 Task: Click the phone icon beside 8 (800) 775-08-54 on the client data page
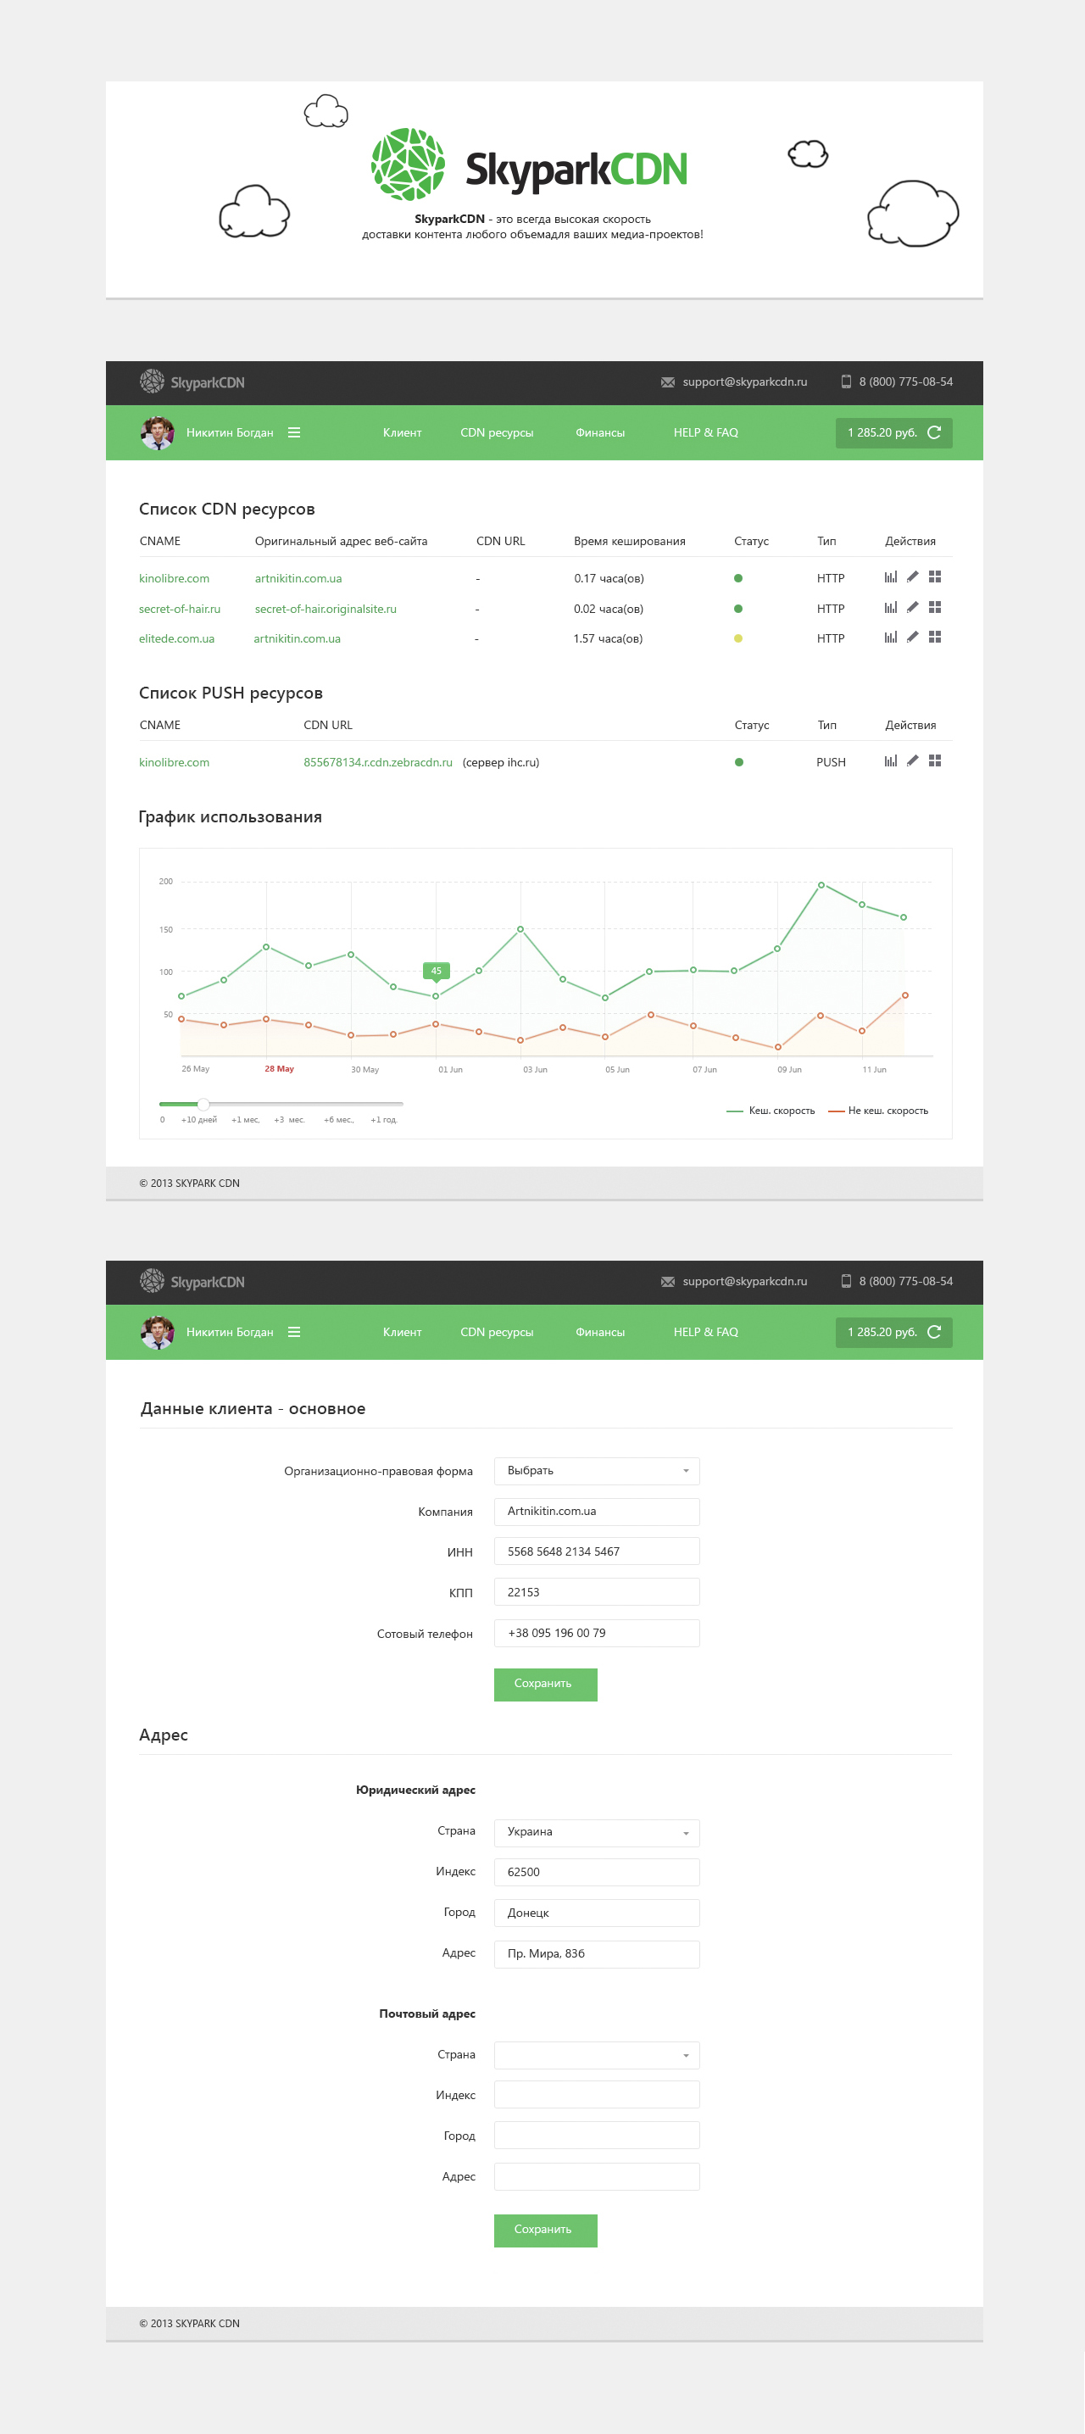(846, 1281)
